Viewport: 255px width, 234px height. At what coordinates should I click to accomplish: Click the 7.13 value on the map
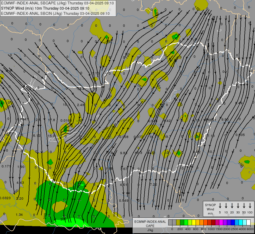coord(211,136)
